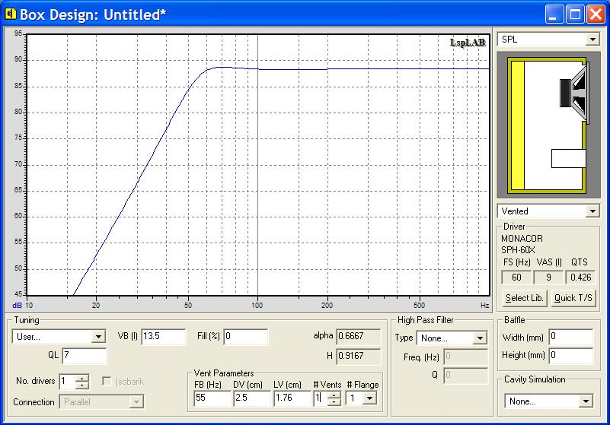Open the Cavity Simulation dropdown
Screen dimensions: 610x425
(586, 401)
